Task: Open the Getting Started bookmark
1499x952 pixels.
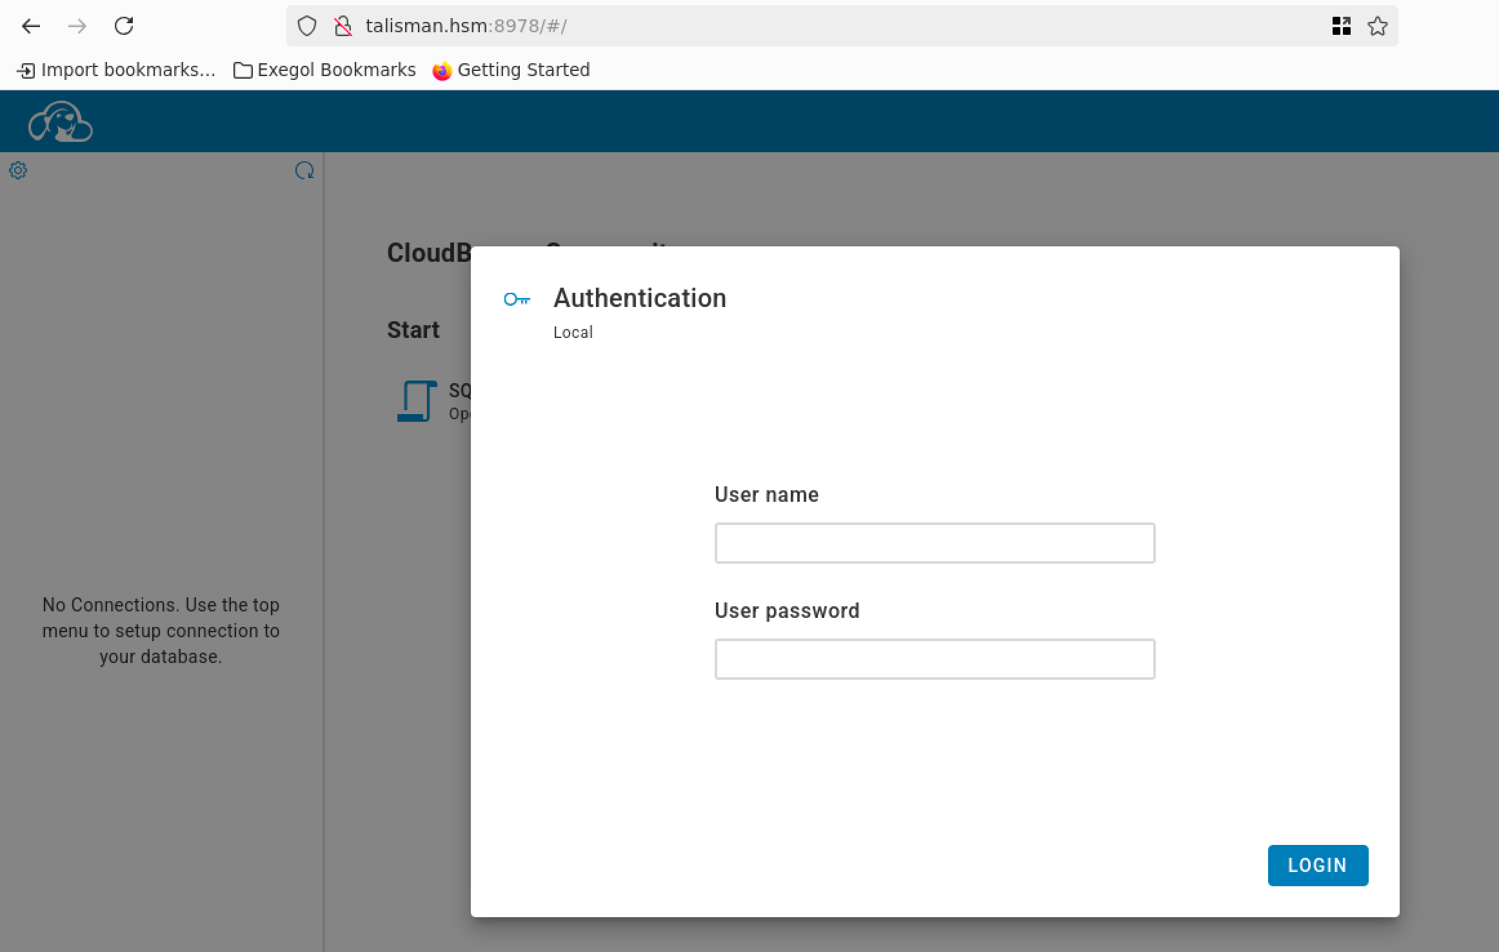Action: [511, 70]
